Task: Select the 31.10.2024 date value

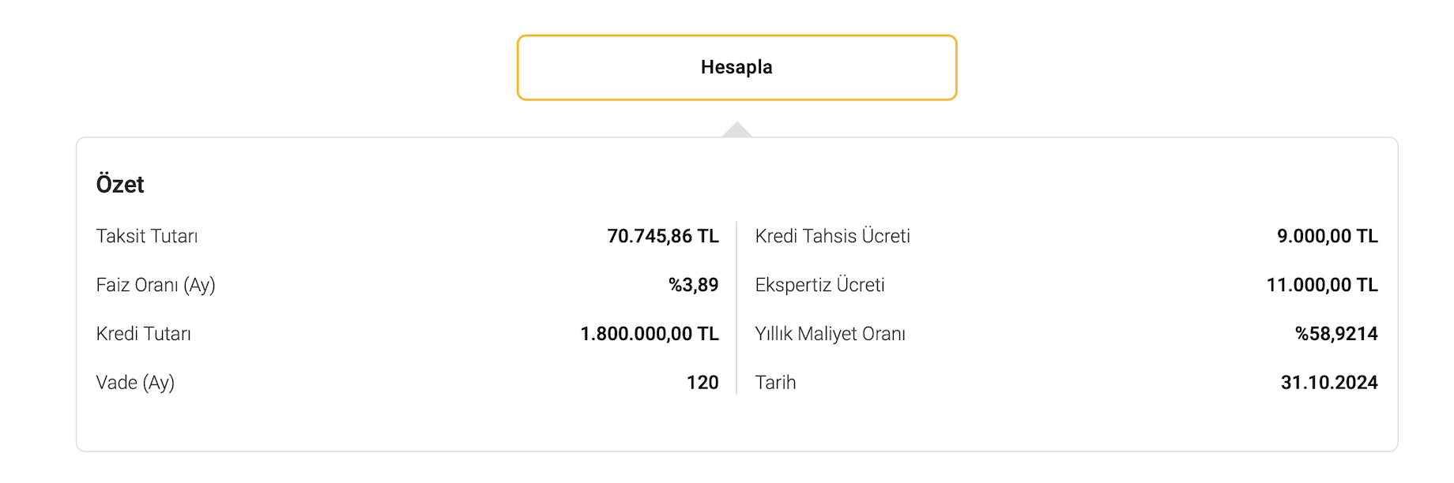Action: tap(1328, 383)
